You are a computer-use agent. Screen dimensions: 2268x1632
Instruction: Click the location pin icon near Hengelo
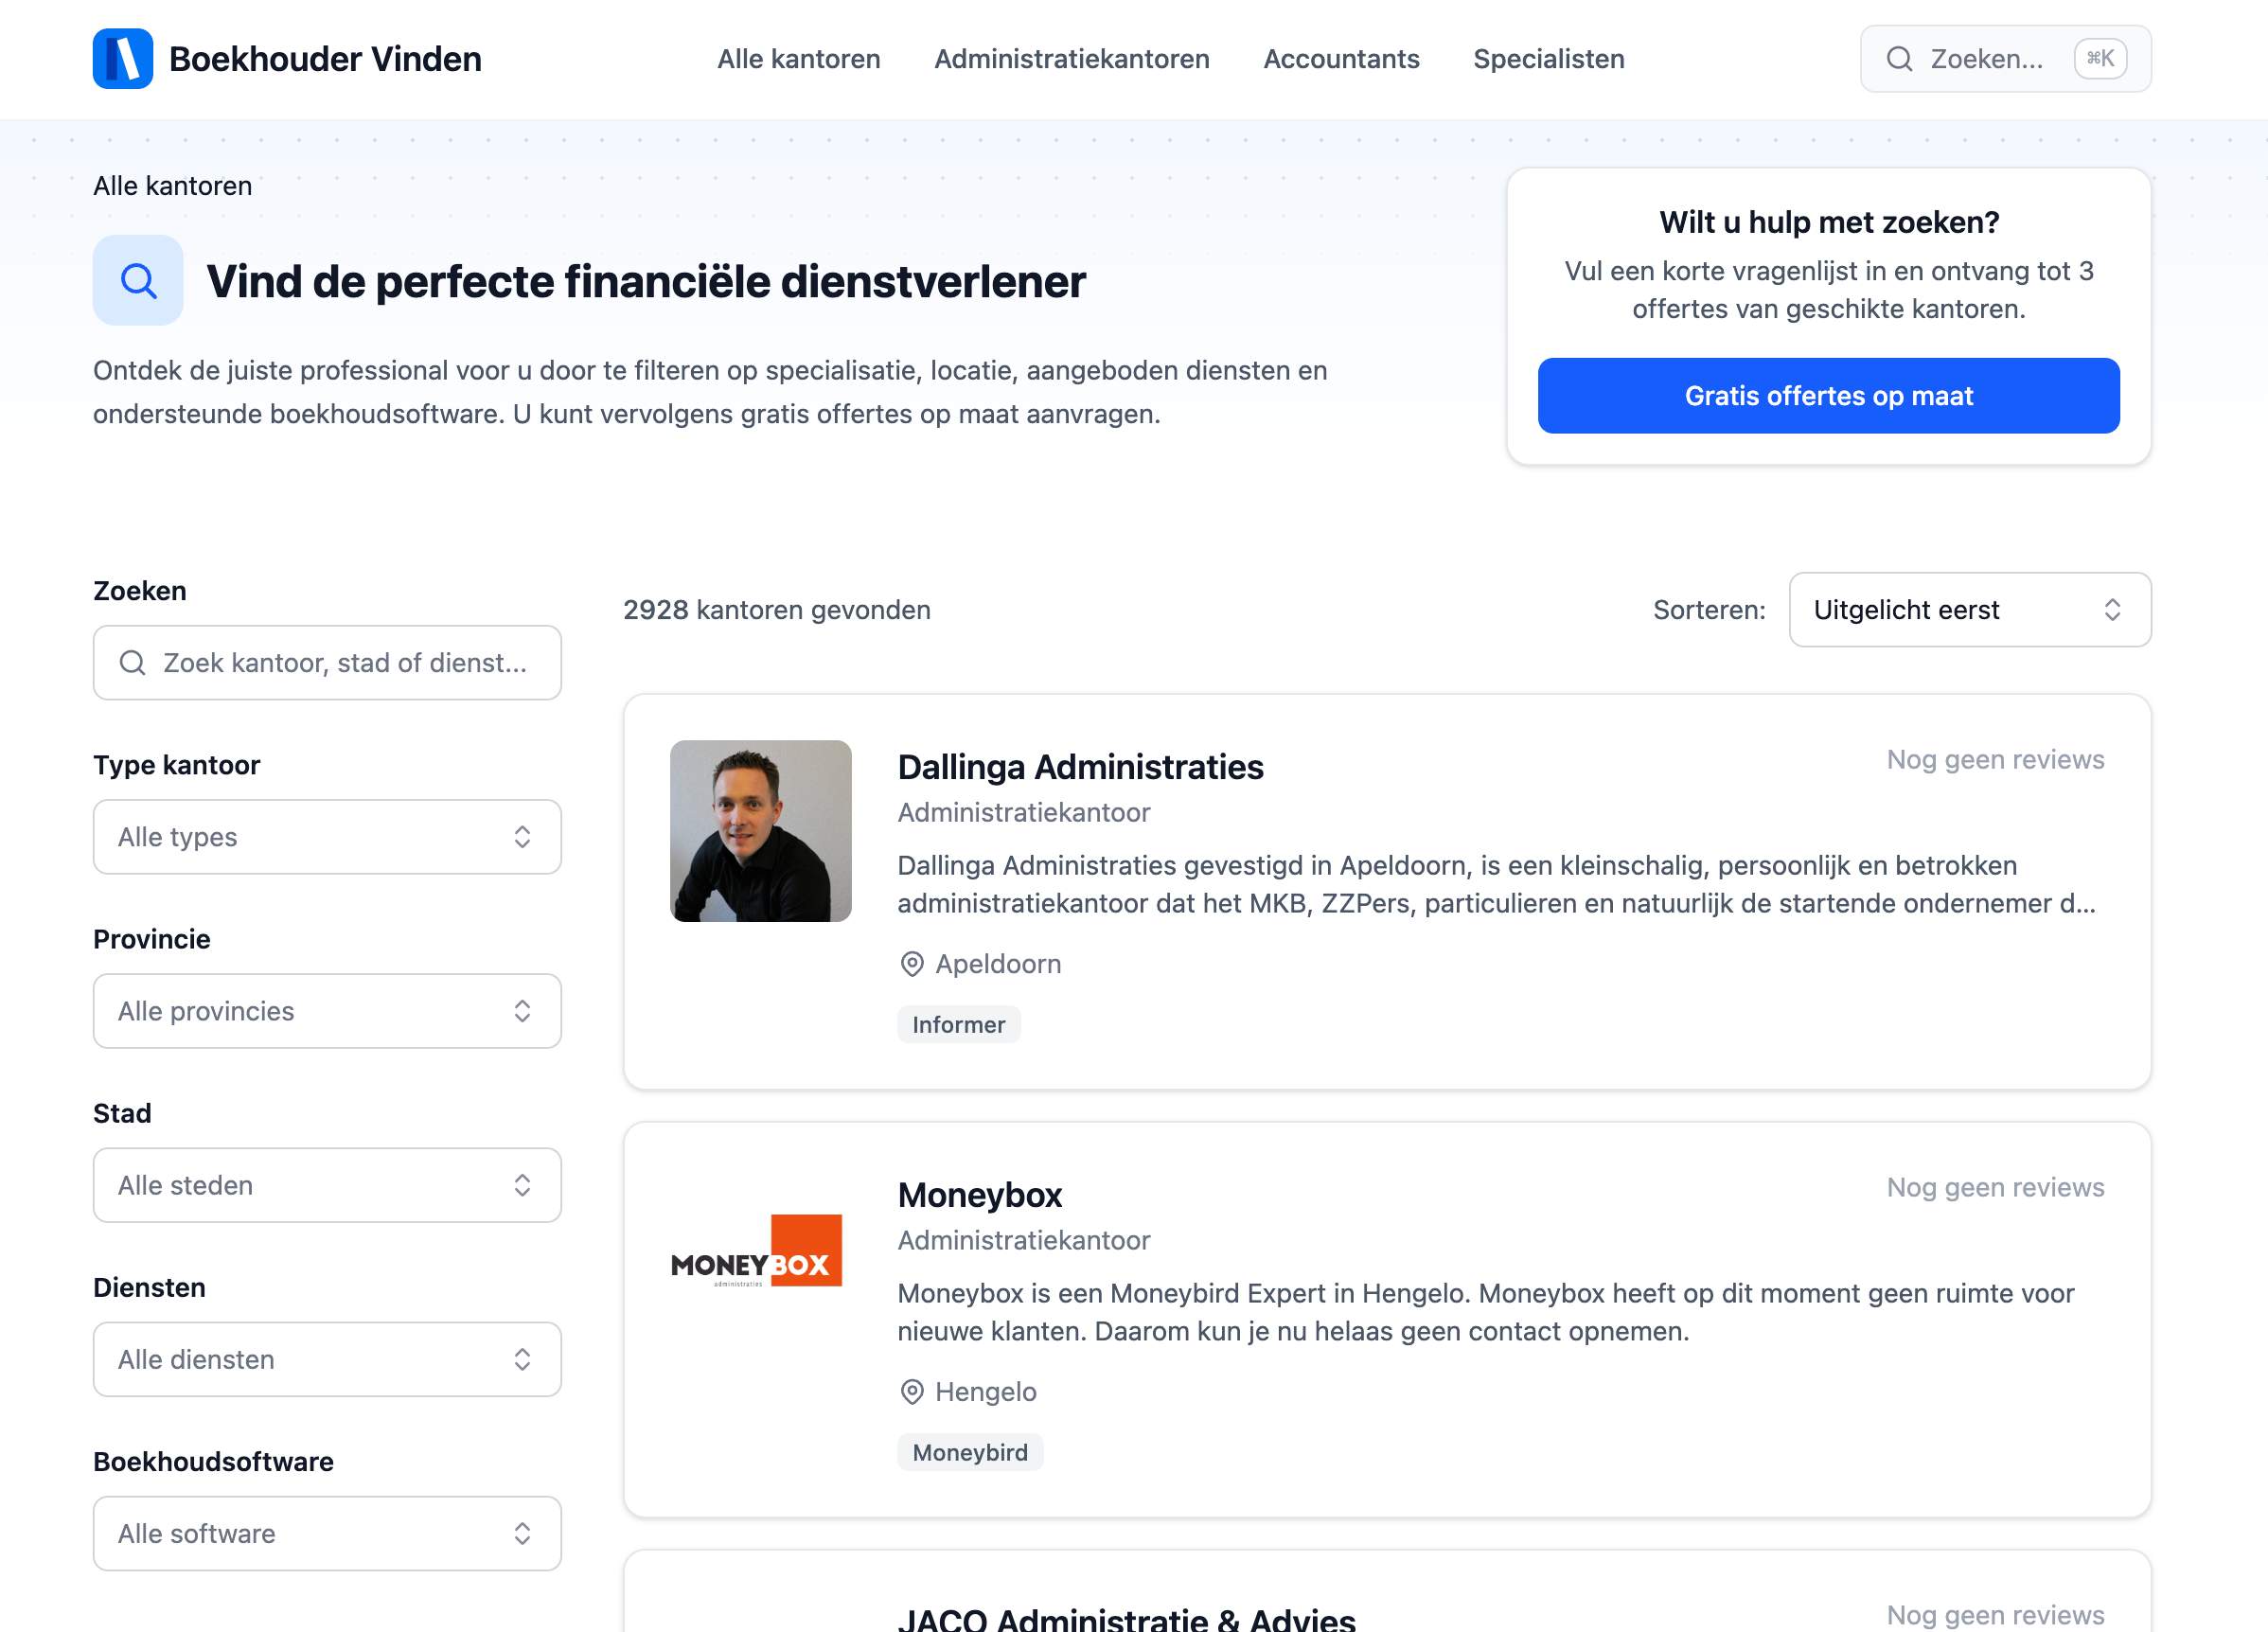(x=910, y=1391)
